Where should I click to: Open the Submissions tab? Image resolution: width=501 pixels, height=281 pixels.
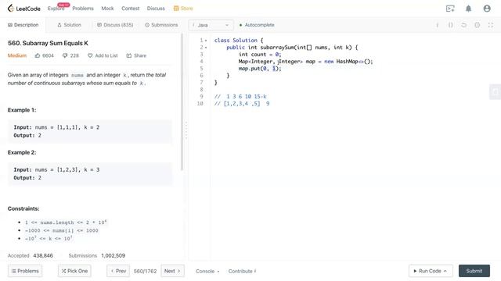pos(161,25)
